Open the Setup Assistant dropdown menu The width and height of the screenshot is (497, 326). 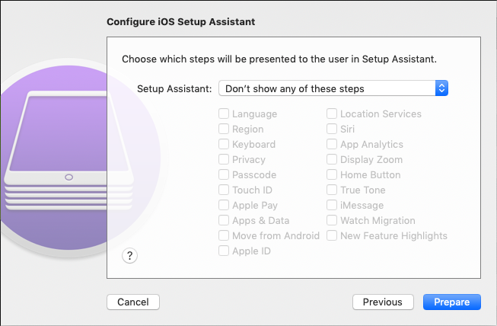click(x=333, y=88)
